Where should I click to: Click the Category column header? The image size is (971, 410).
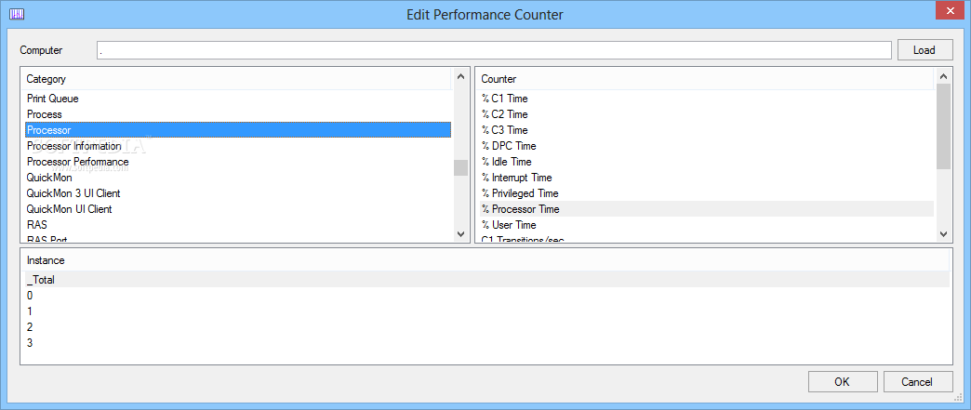pos(238,79)
